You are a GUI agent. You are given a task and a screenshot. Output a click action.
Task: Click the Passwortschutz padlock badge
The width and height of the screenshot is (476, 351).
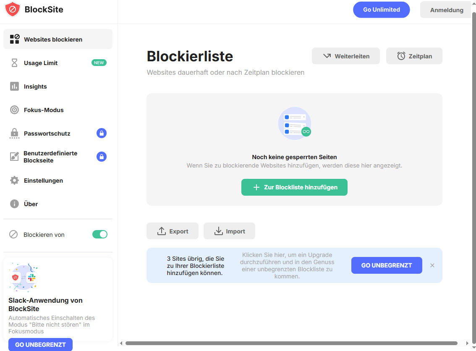point(102,134)
